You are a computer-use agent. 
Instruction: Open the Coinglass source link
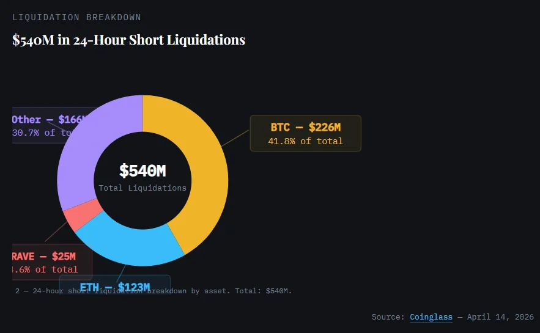tap(431, 317)
